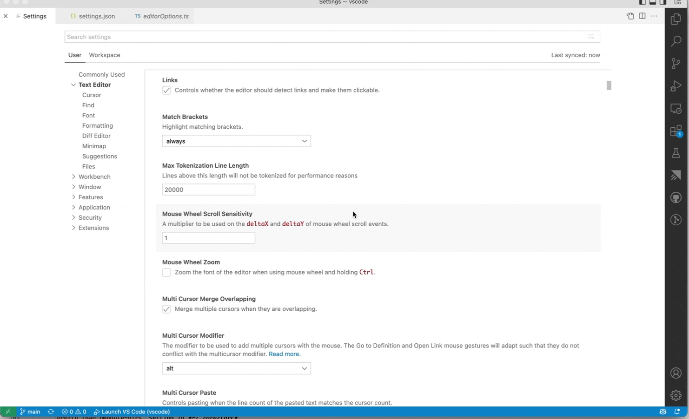Expand the Features settings section

pos(73,197)
